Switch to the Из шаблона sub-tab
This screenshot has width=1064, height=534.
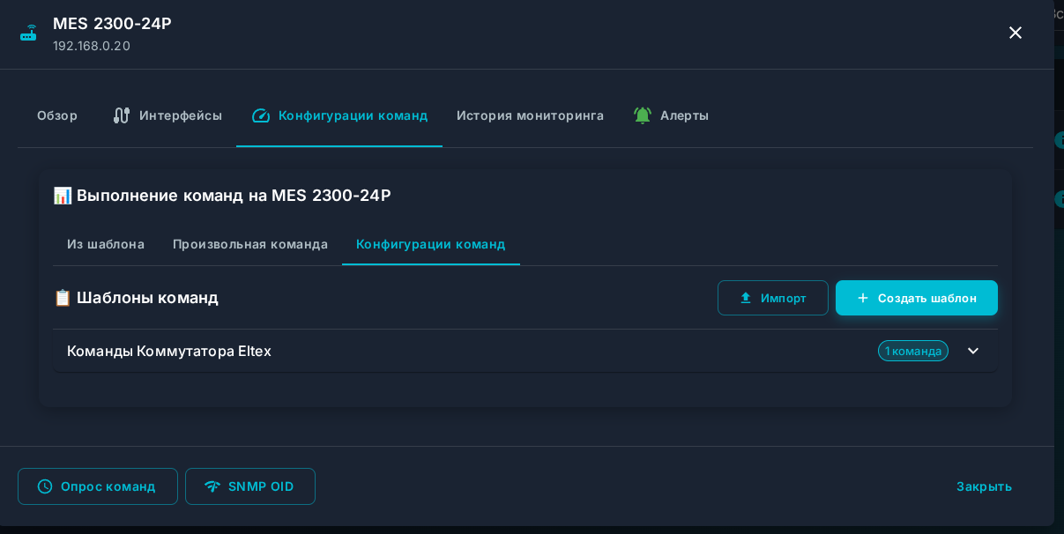coord(106,244)
